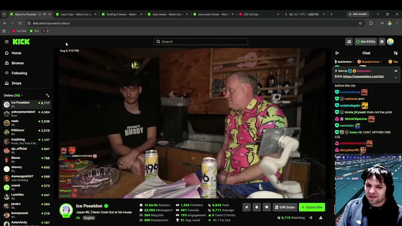Click the report warning triangle icon

321,218
